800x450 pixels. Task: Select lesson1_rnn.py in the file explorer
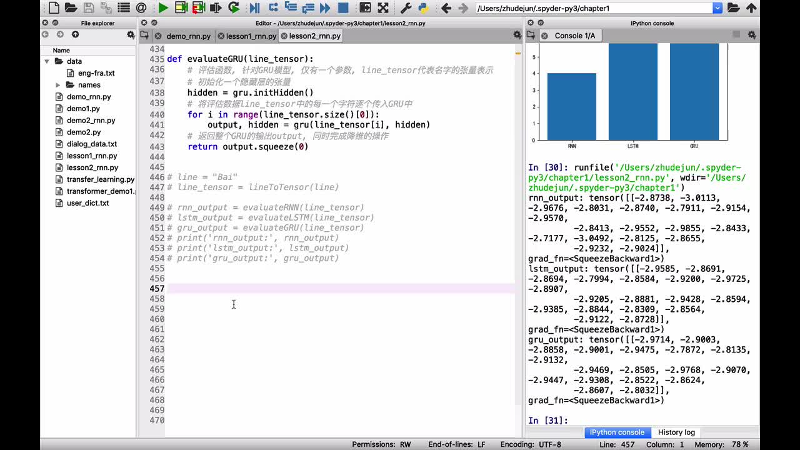coord(92,156)
